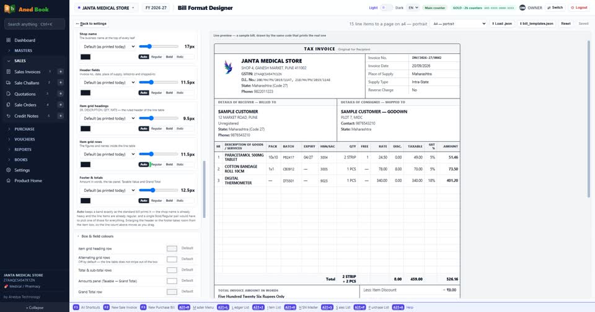The height and width of the screenshot is (312, 595).
Task: Set Shop name font style to Bold
Action: pos(169,57)
